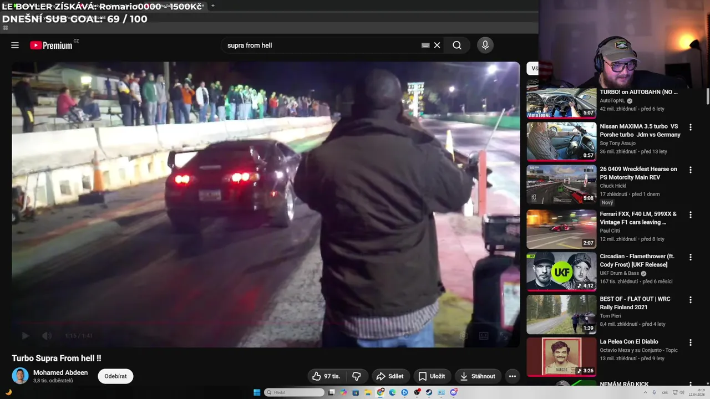Open Task View on taskbar
Image resolution: width=710 pixels, height=399 pixels.
331,392
